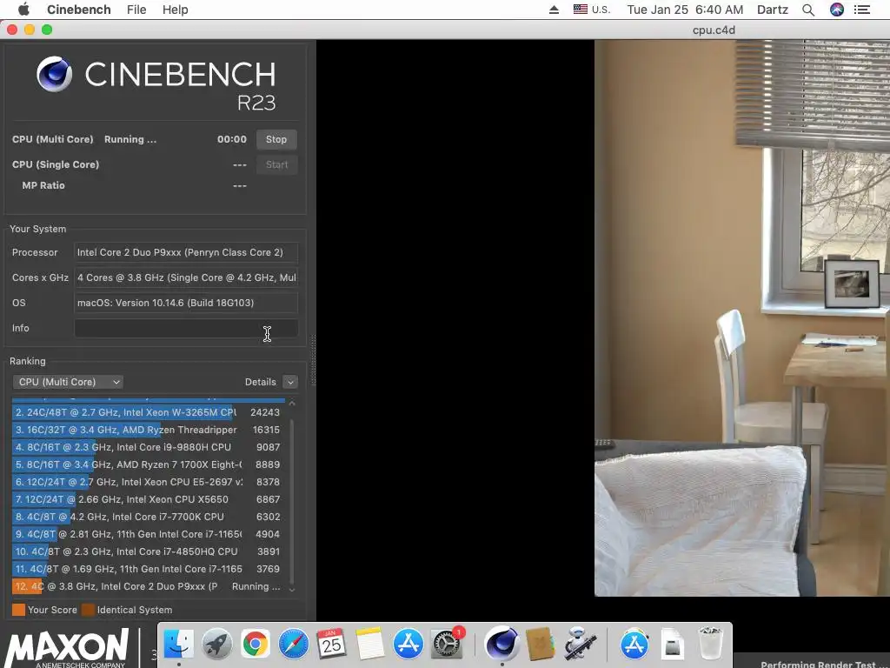
Task: Open Spotlight search
Action: pos(808,10)
